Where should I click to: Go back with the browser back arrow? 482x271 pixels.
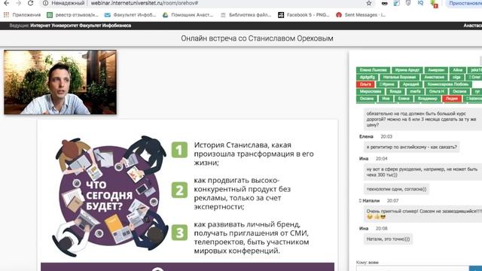[x=6, y=3]
